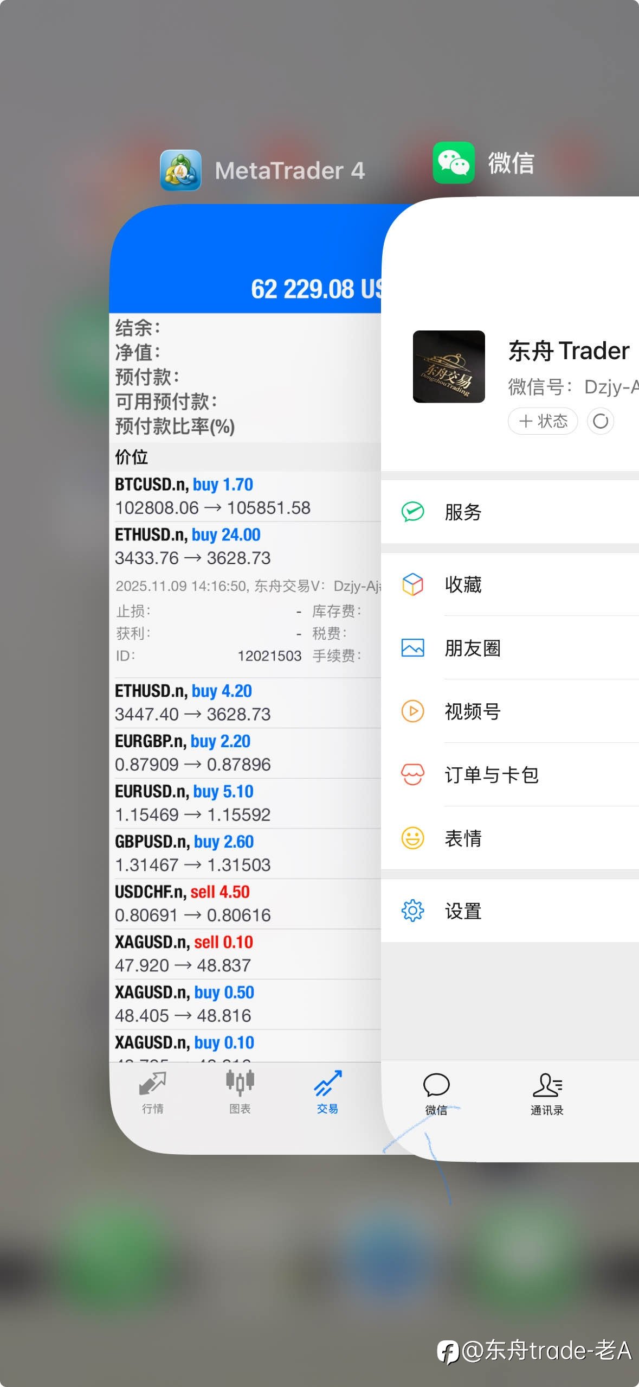
Task: Tap the WeChat app icon
Action: point(454,163)
